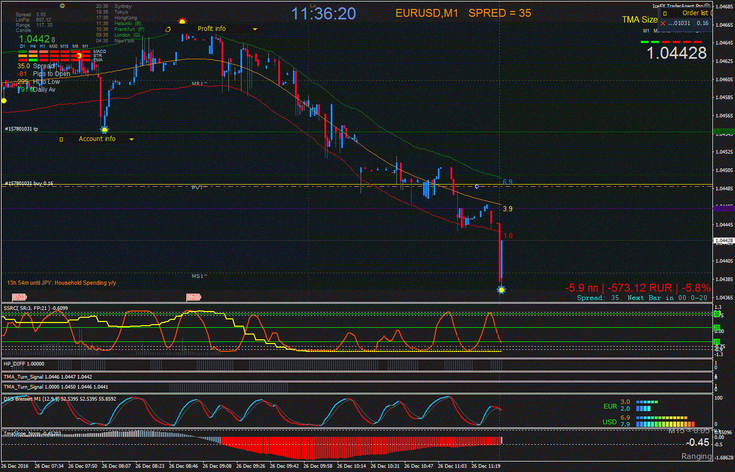
Task: Click the Tokyo session time row
Action: pos(112,12)
